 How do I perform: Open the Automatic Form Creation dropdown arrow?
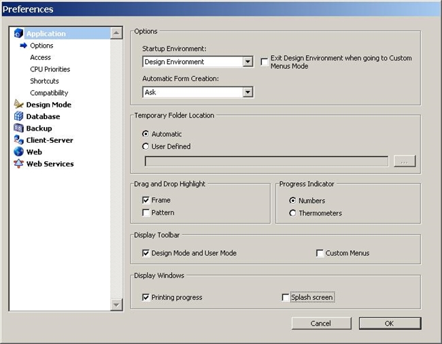coord(248,92)
